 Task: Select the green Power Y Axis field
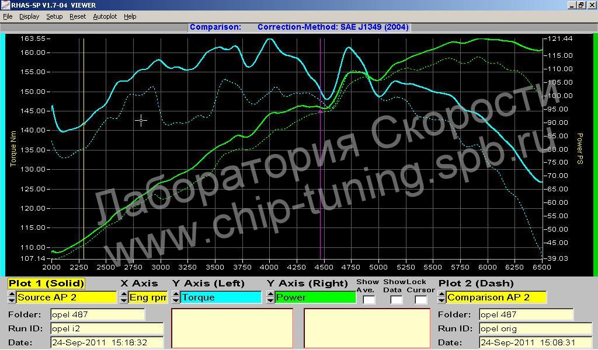[x=315, y=297]
